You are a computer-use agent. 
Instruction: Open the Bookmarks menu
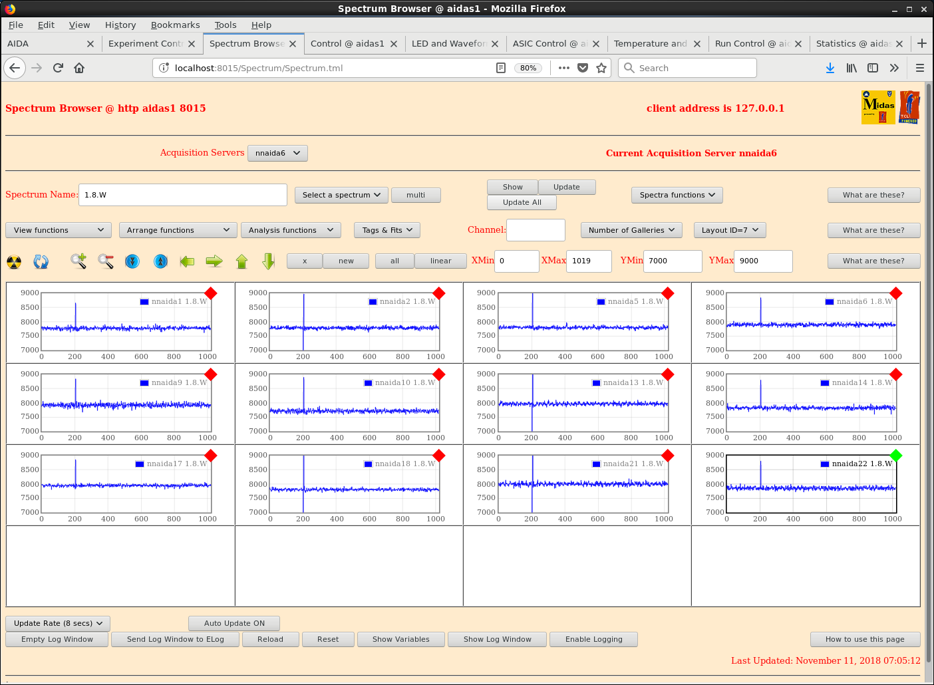175,25
